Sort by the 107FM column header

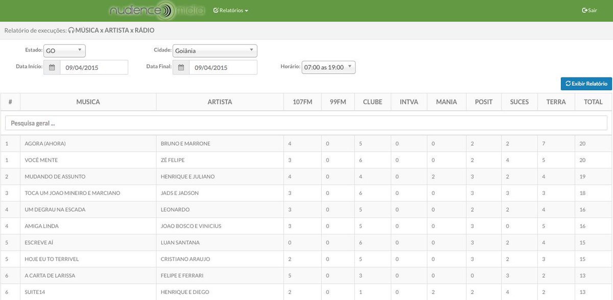click(302, 102)
